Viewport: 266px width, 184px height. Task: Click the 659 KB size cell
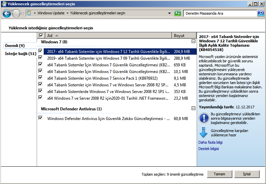pos(180,65)
